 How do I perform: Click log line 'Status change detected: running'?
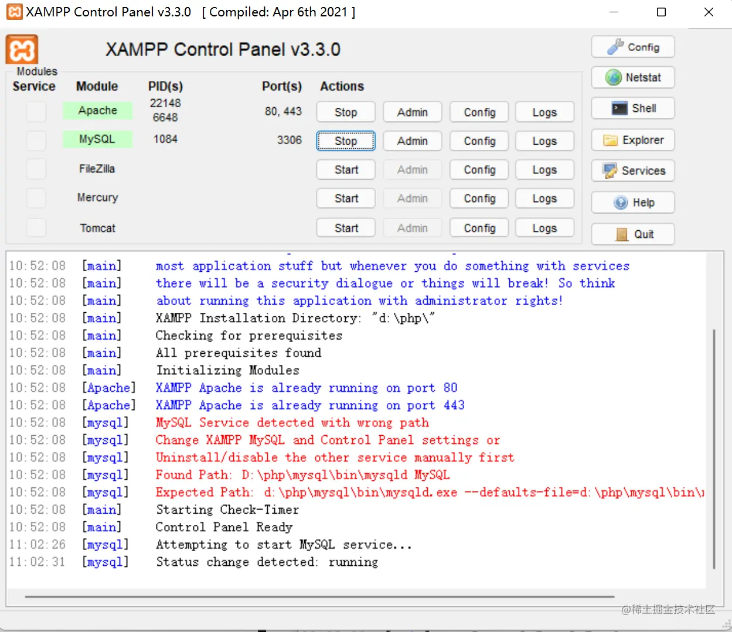(267, 562)
